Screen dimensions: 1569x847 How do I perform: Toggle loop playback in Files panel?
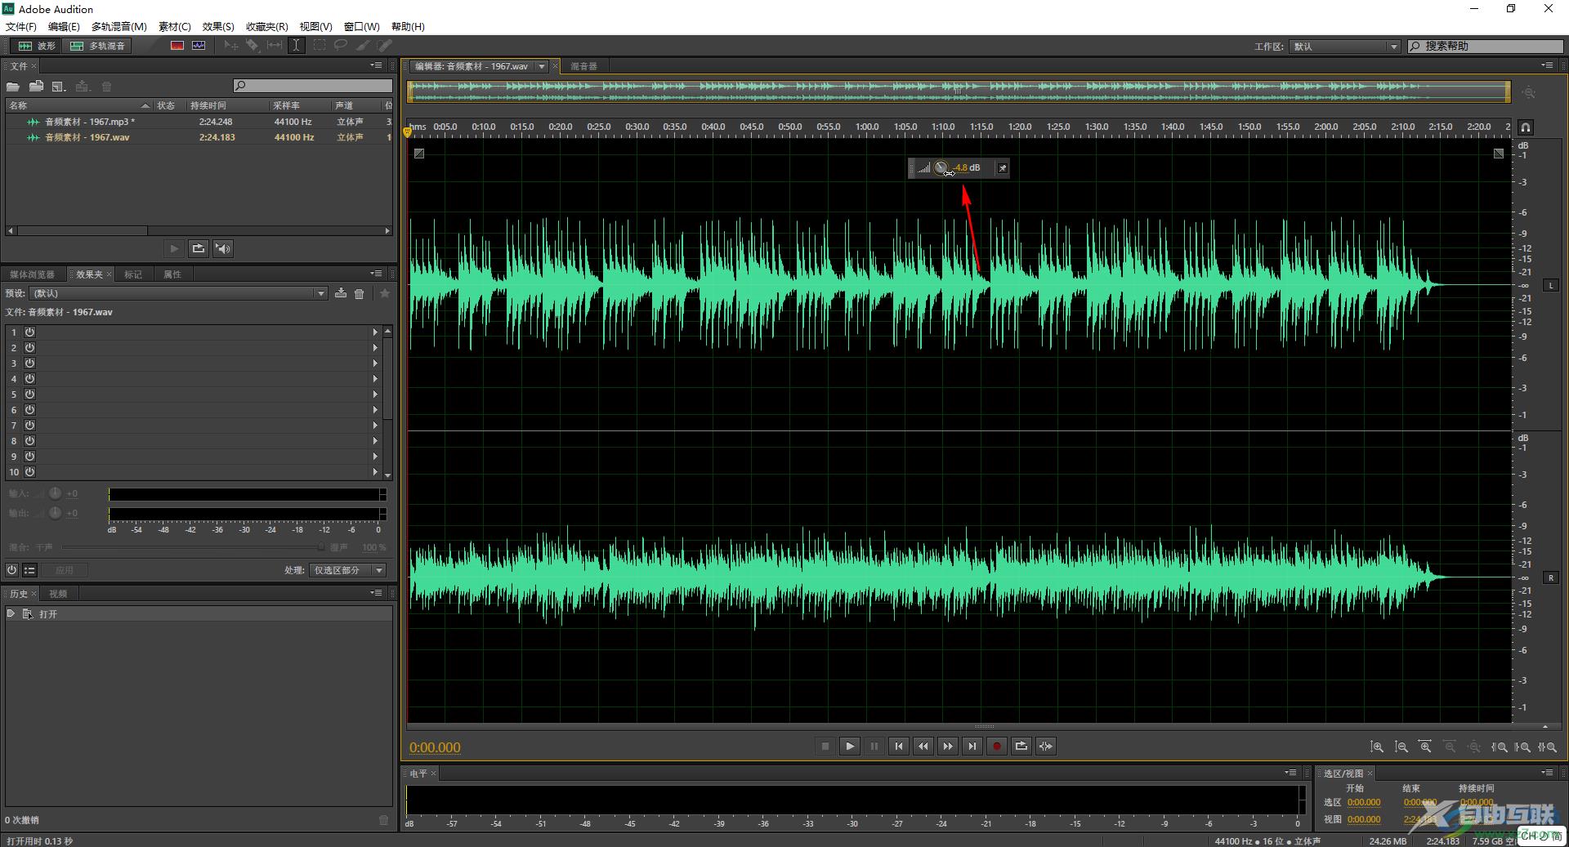pyautogui.click(x=198, y=248)
